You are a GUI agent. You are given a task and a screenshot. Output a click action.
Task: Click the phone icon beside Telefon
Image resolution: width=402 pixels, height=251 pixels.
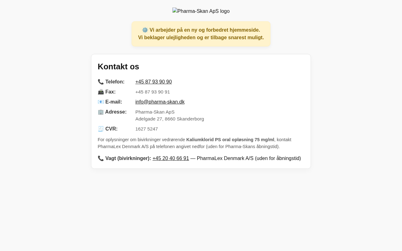[x=101, y=82]
